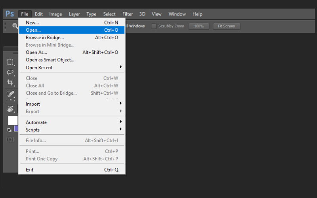Select the Lasso tool
Viewport: 317px width, 198px height.
tap(10, 72)
